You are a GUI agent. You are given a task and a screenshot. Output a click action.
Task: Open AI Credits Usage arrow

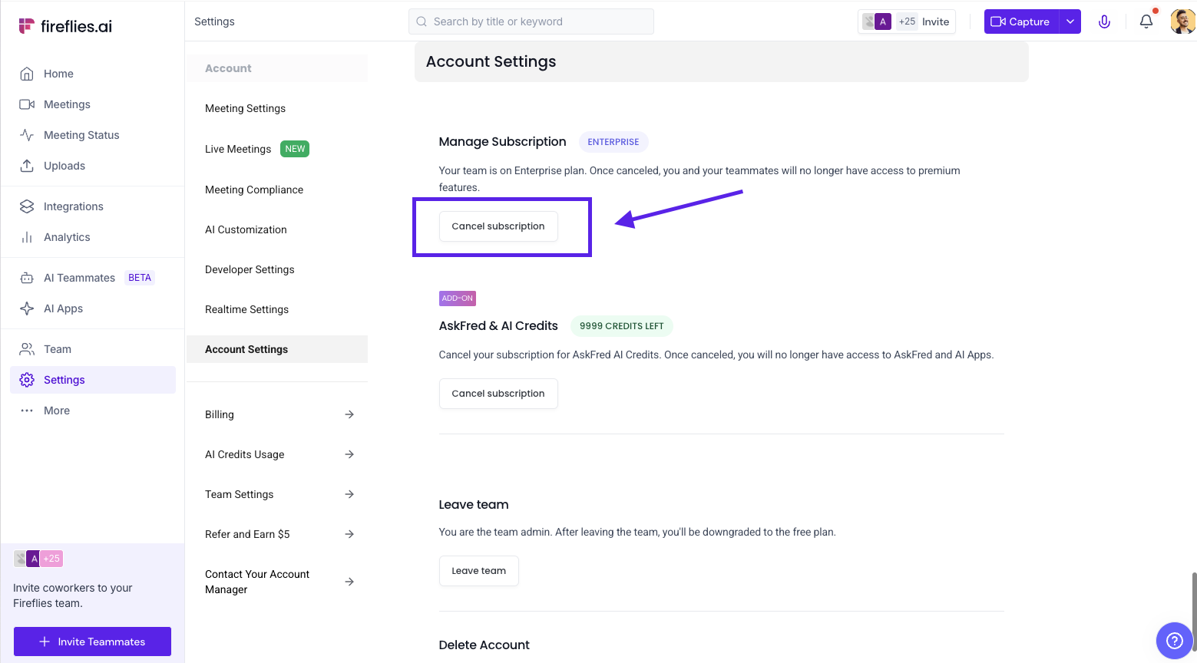349,454
